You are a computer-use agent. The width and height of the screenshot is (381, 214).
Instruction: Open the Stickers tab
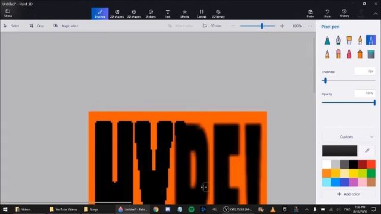(151, 14)
